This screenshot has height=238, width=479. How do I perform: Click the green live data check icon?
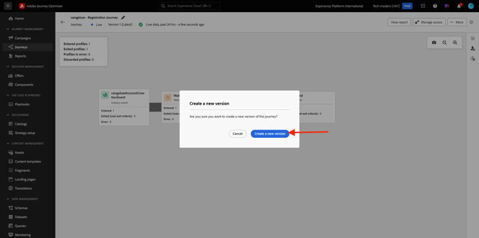click(x=141, y=24)
